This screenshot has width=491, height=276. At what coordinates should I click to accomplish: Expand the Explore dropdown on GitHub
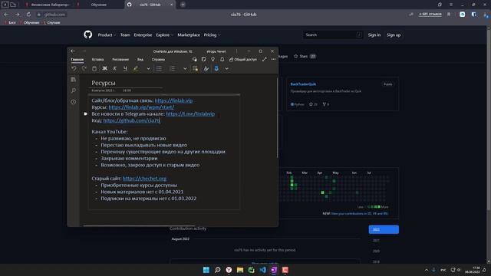tap(164, 35)
